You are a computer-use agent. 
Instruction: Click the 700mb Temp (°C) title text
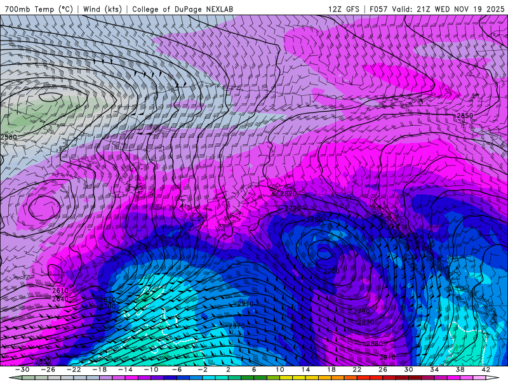(38, 9)
